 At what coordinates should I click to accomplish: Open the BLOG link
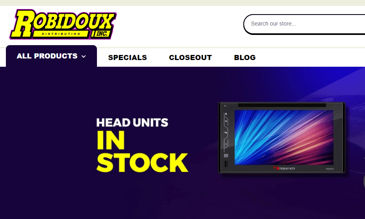point(245,57)
